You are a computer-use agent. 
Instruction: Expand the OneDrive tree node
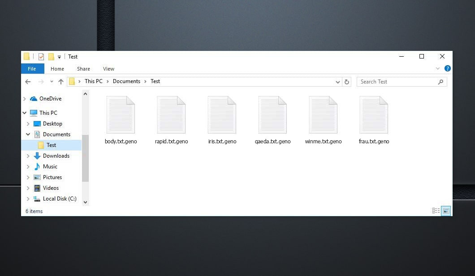coord(25,99)
